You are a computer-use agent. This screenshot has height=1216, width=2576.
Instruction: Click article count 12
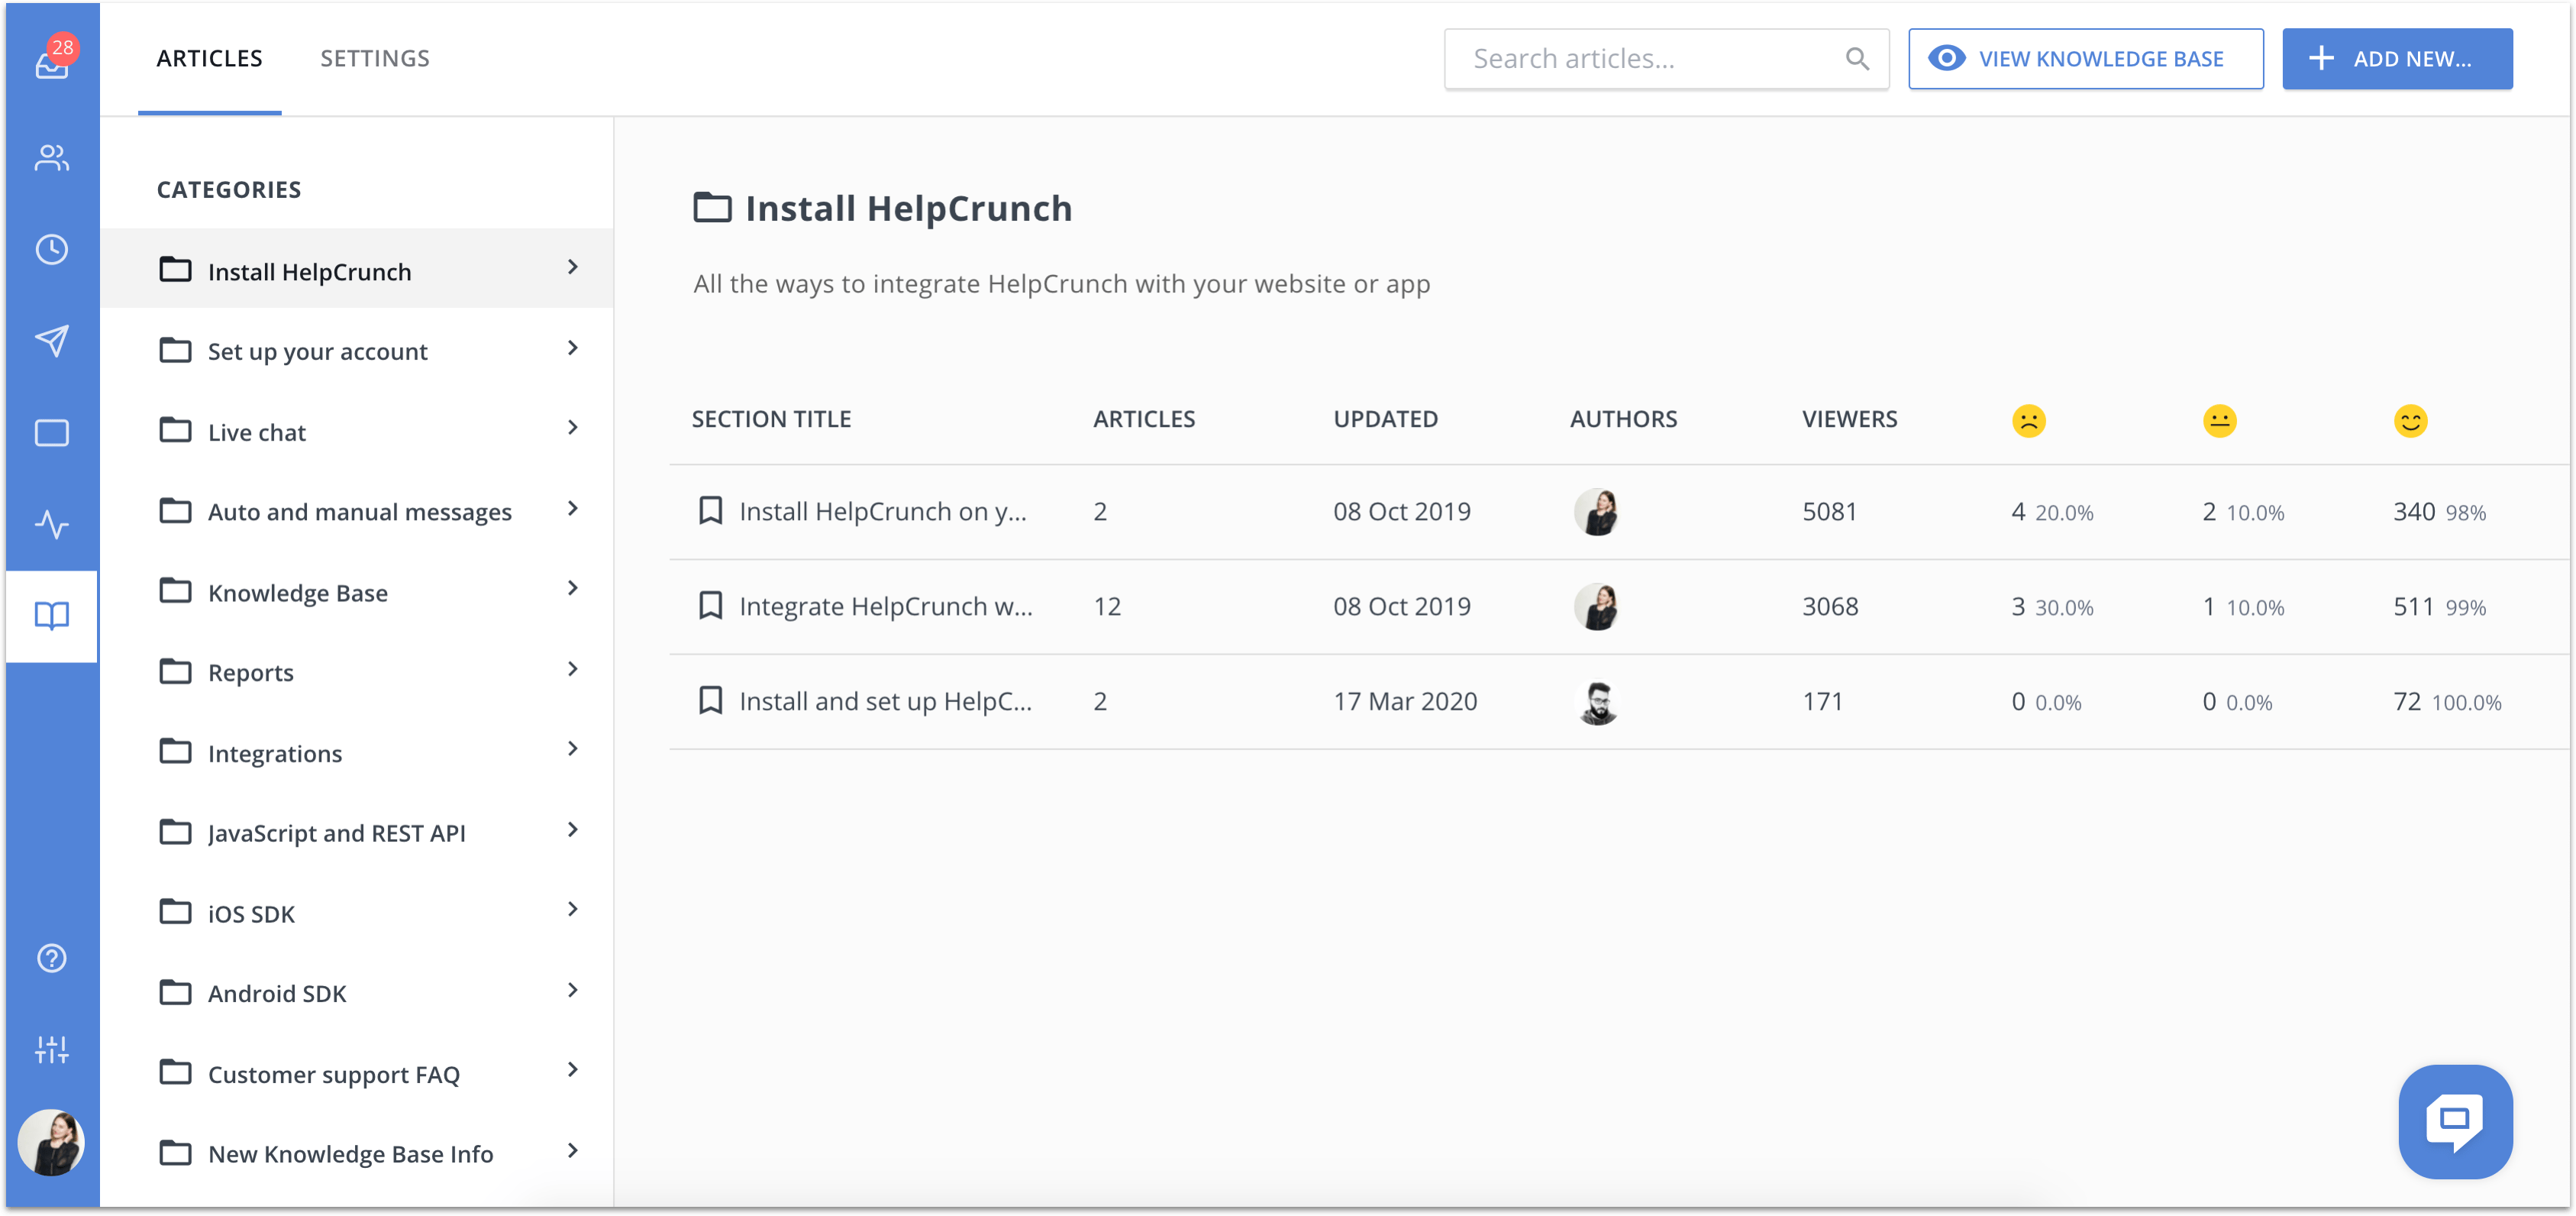click(x=1107, y=606)
